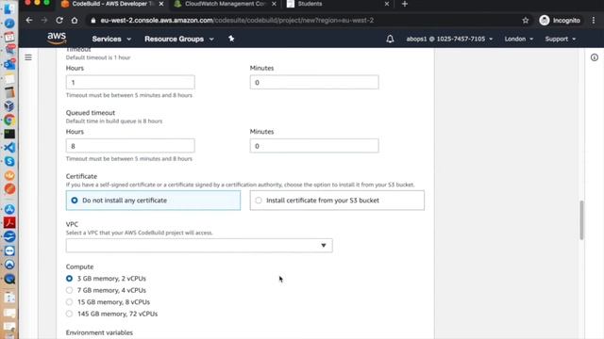Click the browser forward arrow
The width and height of the screenshot is (604, 339).
tap(44, 21)
